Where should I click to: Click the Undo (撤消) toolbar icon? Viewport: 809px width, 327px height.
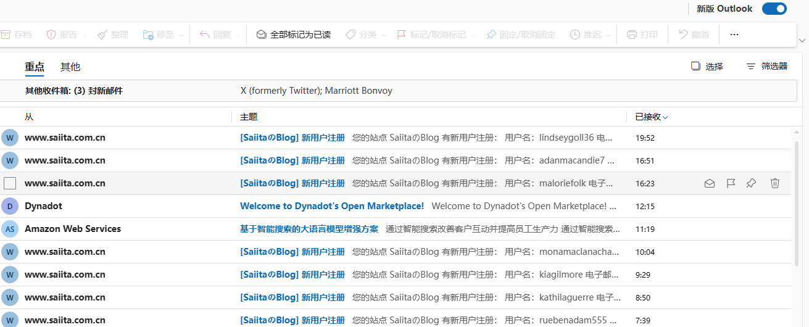pyautogui.click(x=683, y=35)
